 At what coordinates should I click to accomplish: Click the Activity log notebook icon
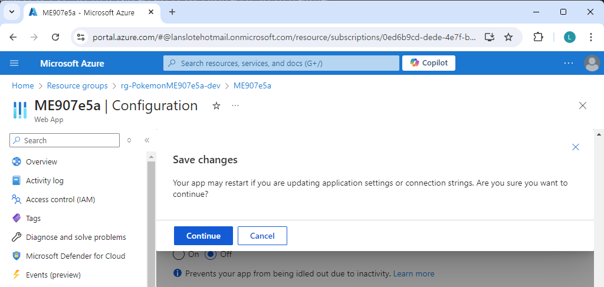(16, 180)
